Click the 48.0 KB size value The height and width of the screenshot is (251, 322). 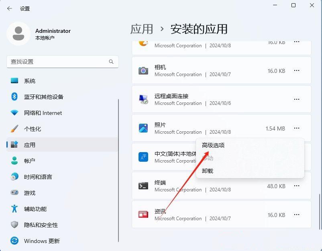pos(276,186)
